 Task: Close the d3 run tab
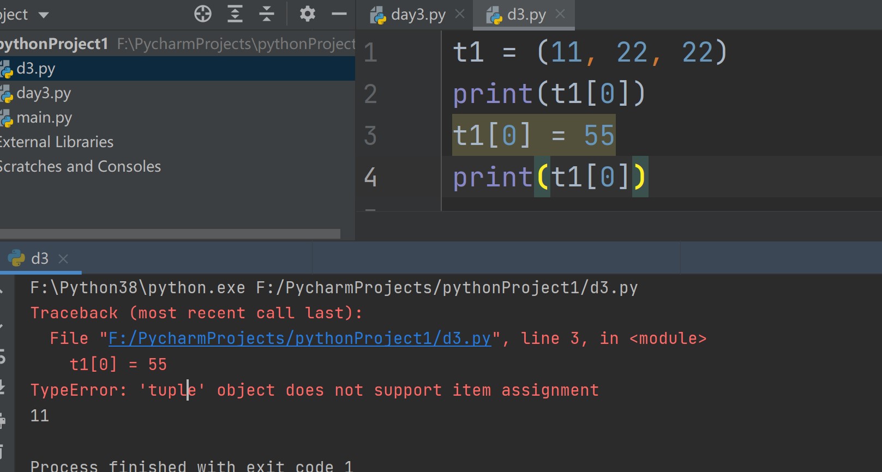tap(63, 259)
